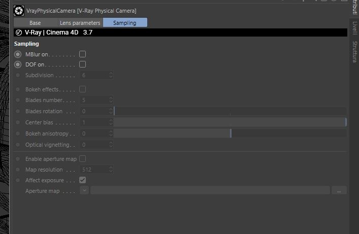The height and width of the screenshot is (234, 359).
Task: Click the Subdivision keyframe dot
Action: [x=18, y=75]
